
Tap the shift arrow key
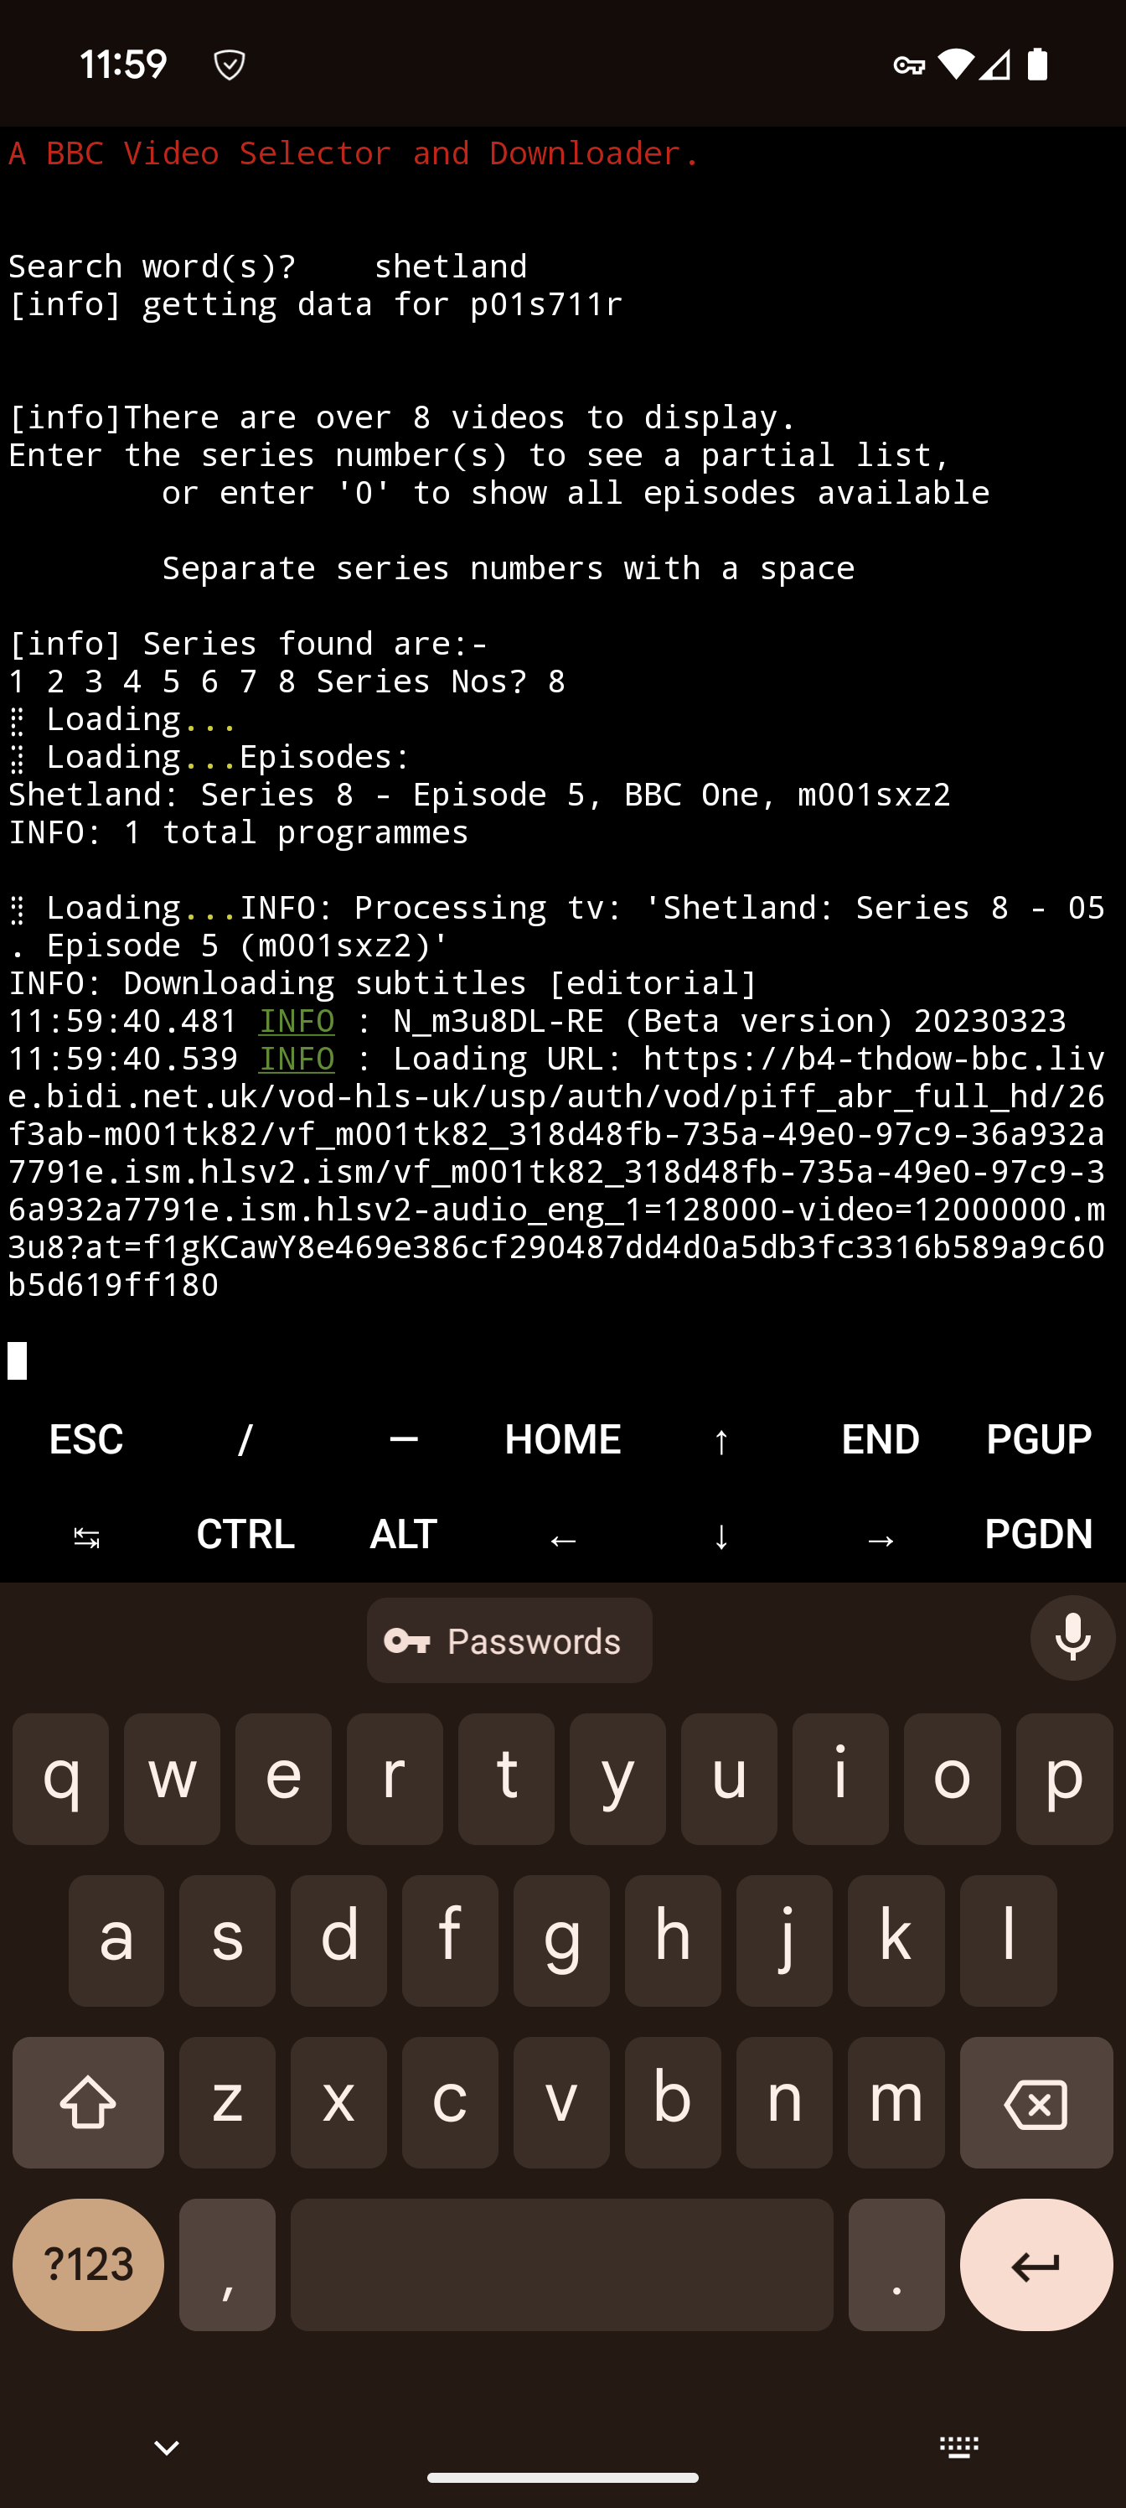pos(88,2103)
